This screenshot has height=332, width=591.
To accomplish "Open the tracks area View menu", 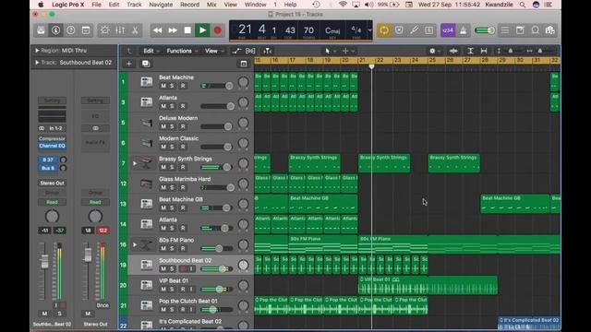I will (x=214, y=51).
